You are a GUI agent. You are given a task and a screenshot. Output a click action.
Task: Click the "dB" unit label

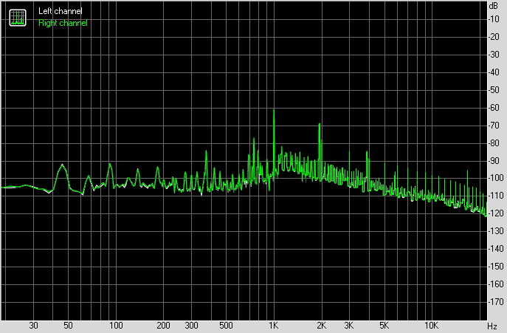[x=494, y=6]
